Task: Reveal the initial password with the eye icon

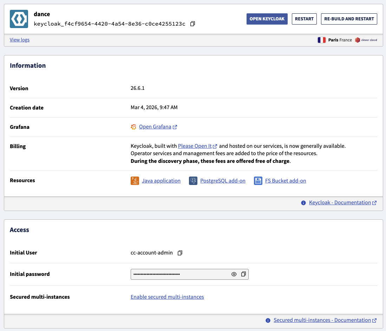Action: tap(234, 274)
